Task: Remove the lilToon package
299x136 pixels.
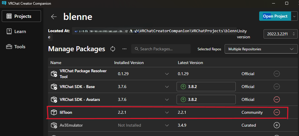Action: tap(276, 112)
